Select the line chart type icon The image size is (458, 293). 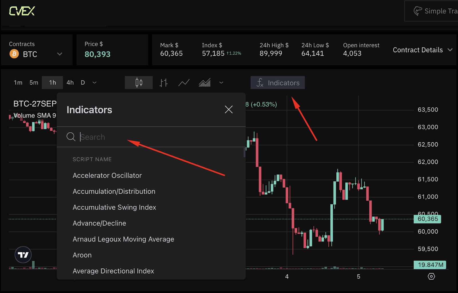[x=184, y=83]
